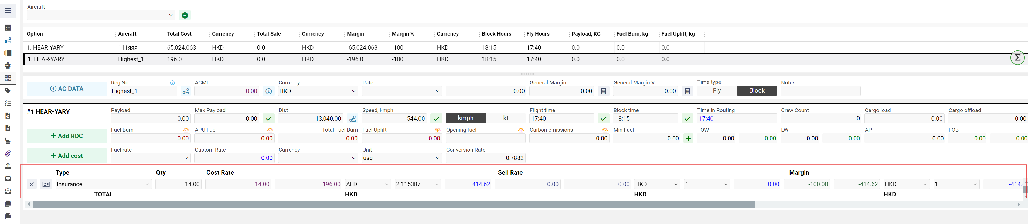Click the horizontal scrollbar at the bottom

point(393,205)
